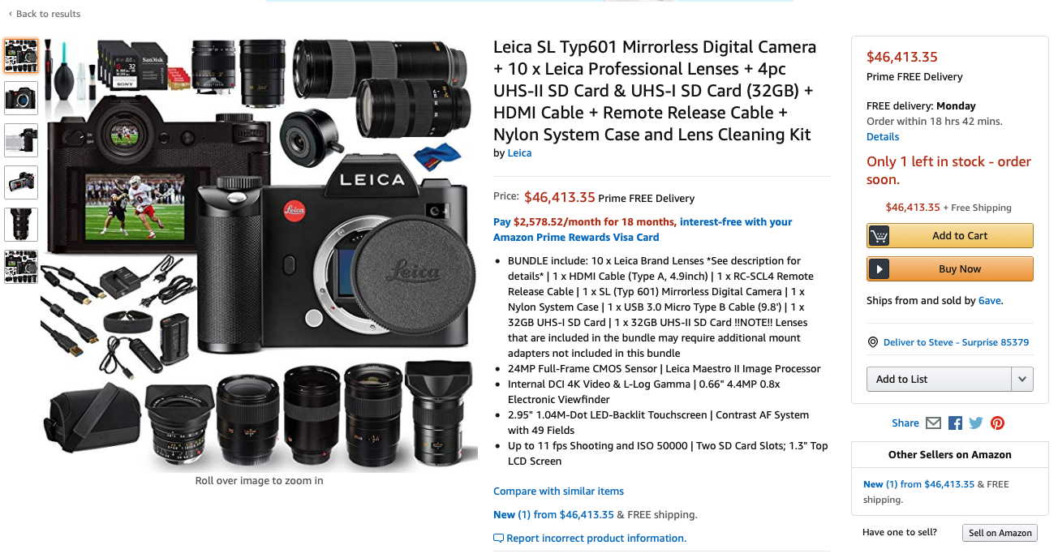Go back to results
Image resolution: width=1058 pixels, height=558 pixels.
pos(45,14)
